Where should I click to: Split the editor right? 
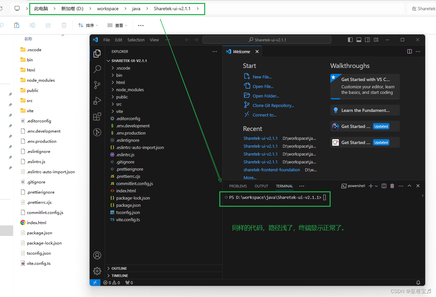click(409, 52)
